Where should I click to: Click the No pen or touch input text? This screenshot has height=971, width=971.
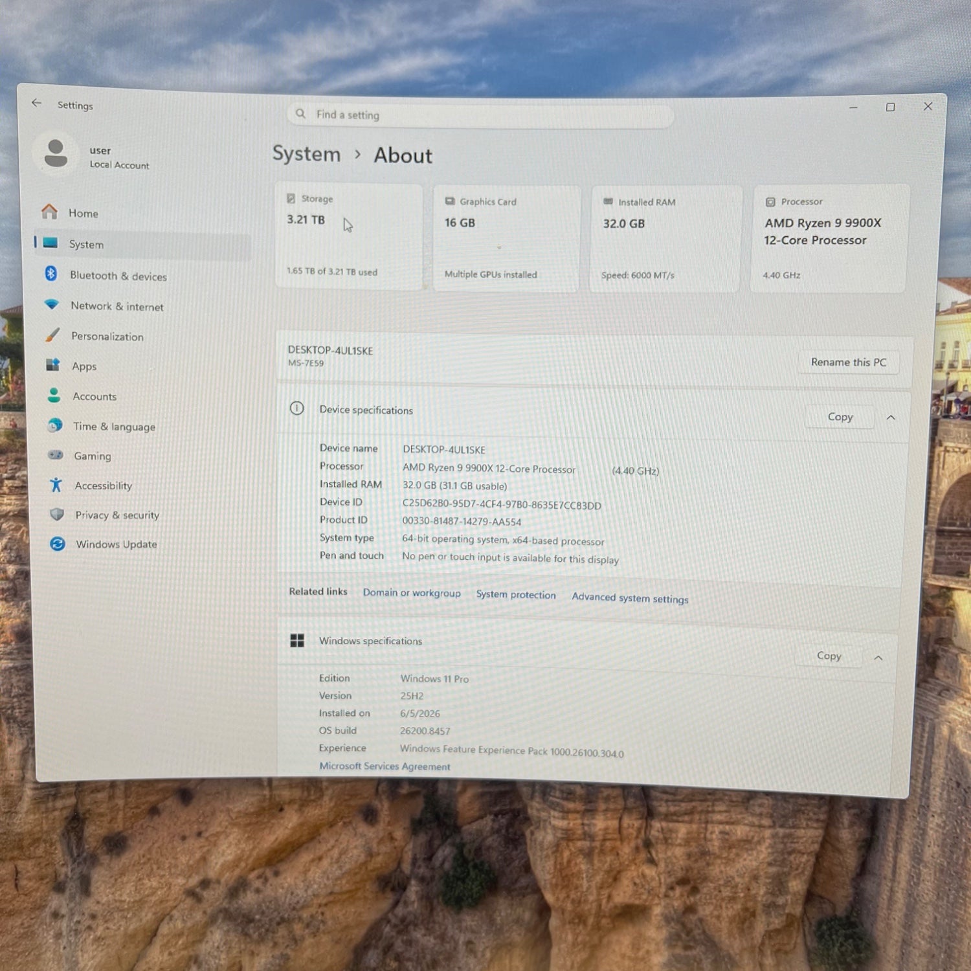point(510,557)
